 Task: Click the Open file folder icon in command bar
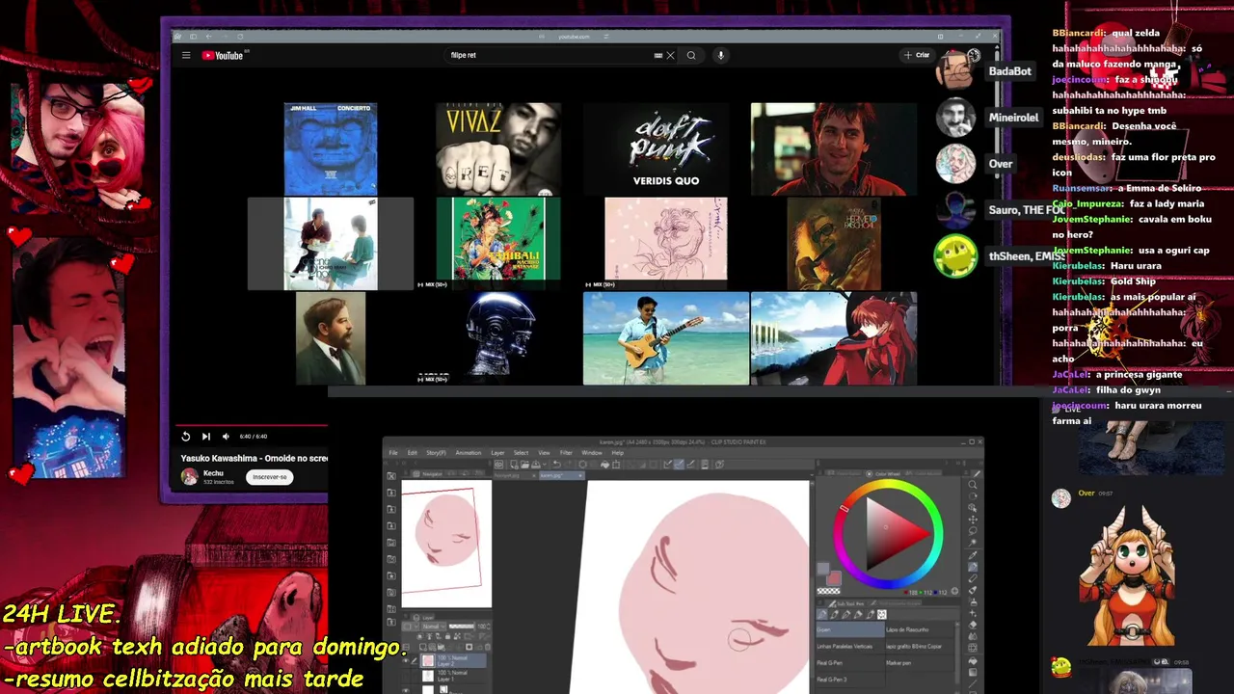[x=524, y=465]
